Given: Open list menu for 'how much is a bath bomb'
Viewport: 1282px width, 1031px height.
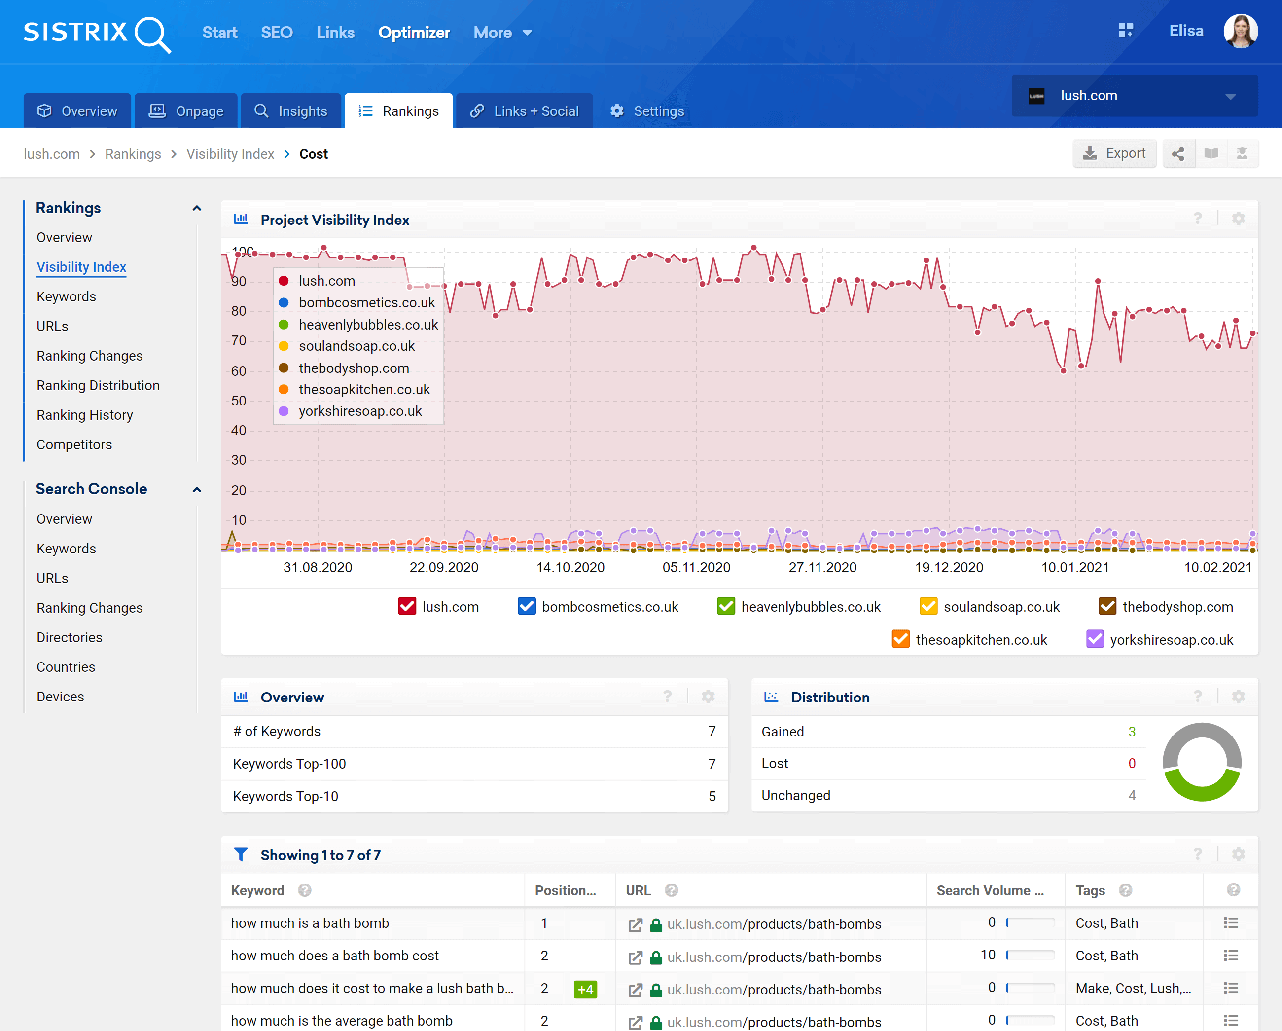Looking at the screenshot, I should 1231,923.
